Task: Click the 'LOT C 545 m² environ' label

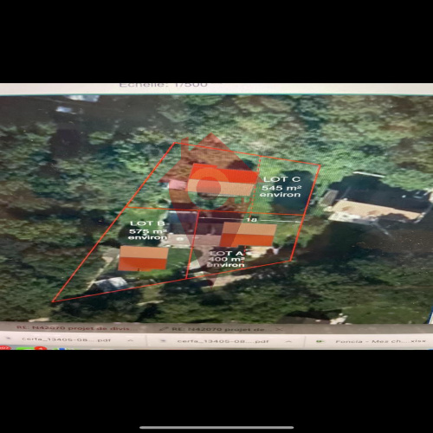Action: point(281,187)
